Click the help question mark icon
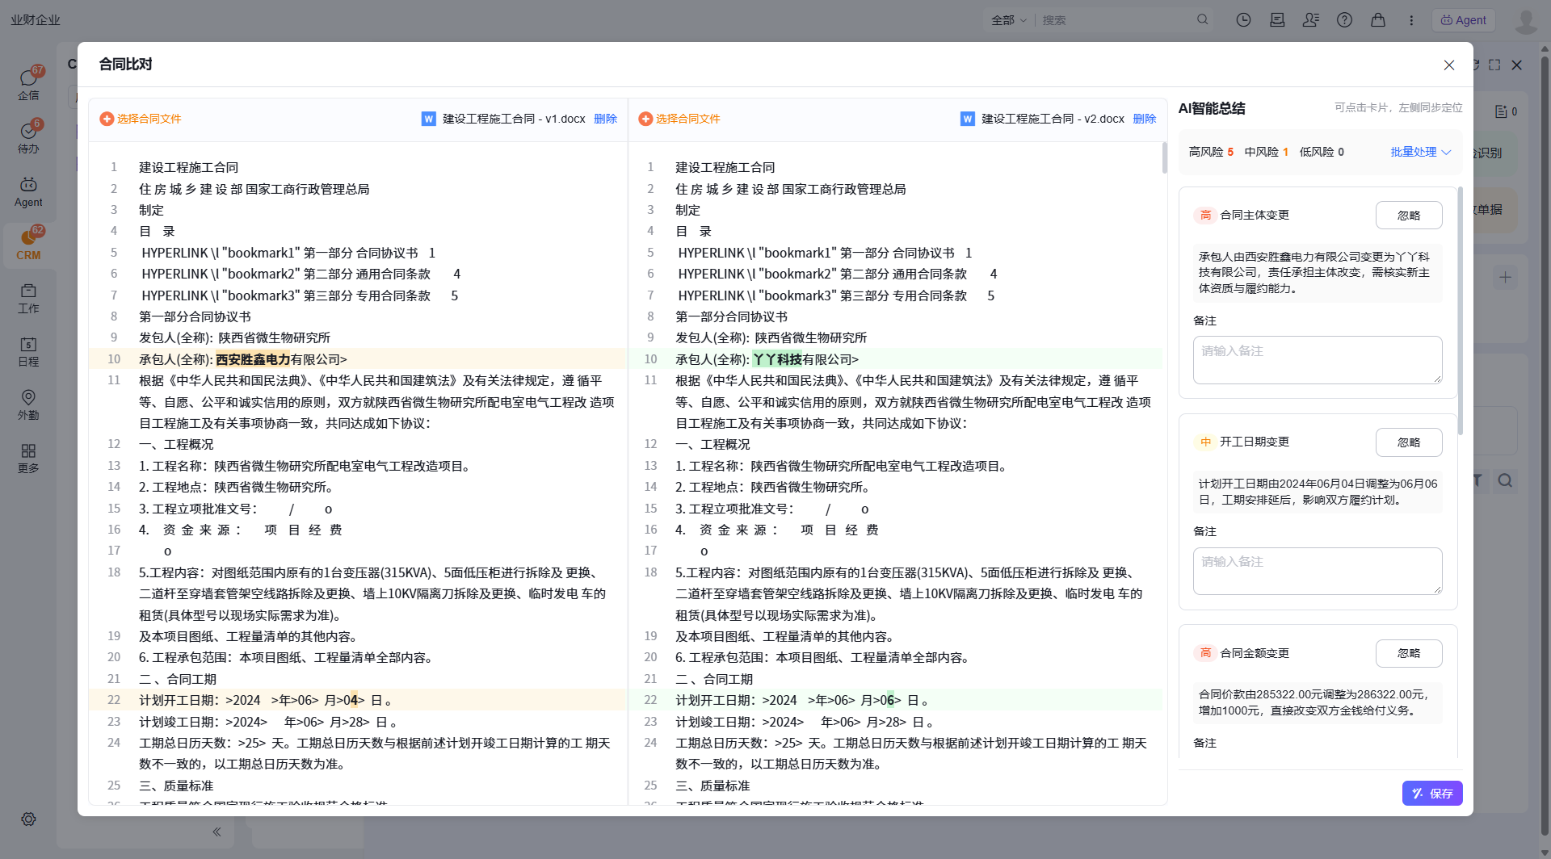 click(x=1344, y=20)
